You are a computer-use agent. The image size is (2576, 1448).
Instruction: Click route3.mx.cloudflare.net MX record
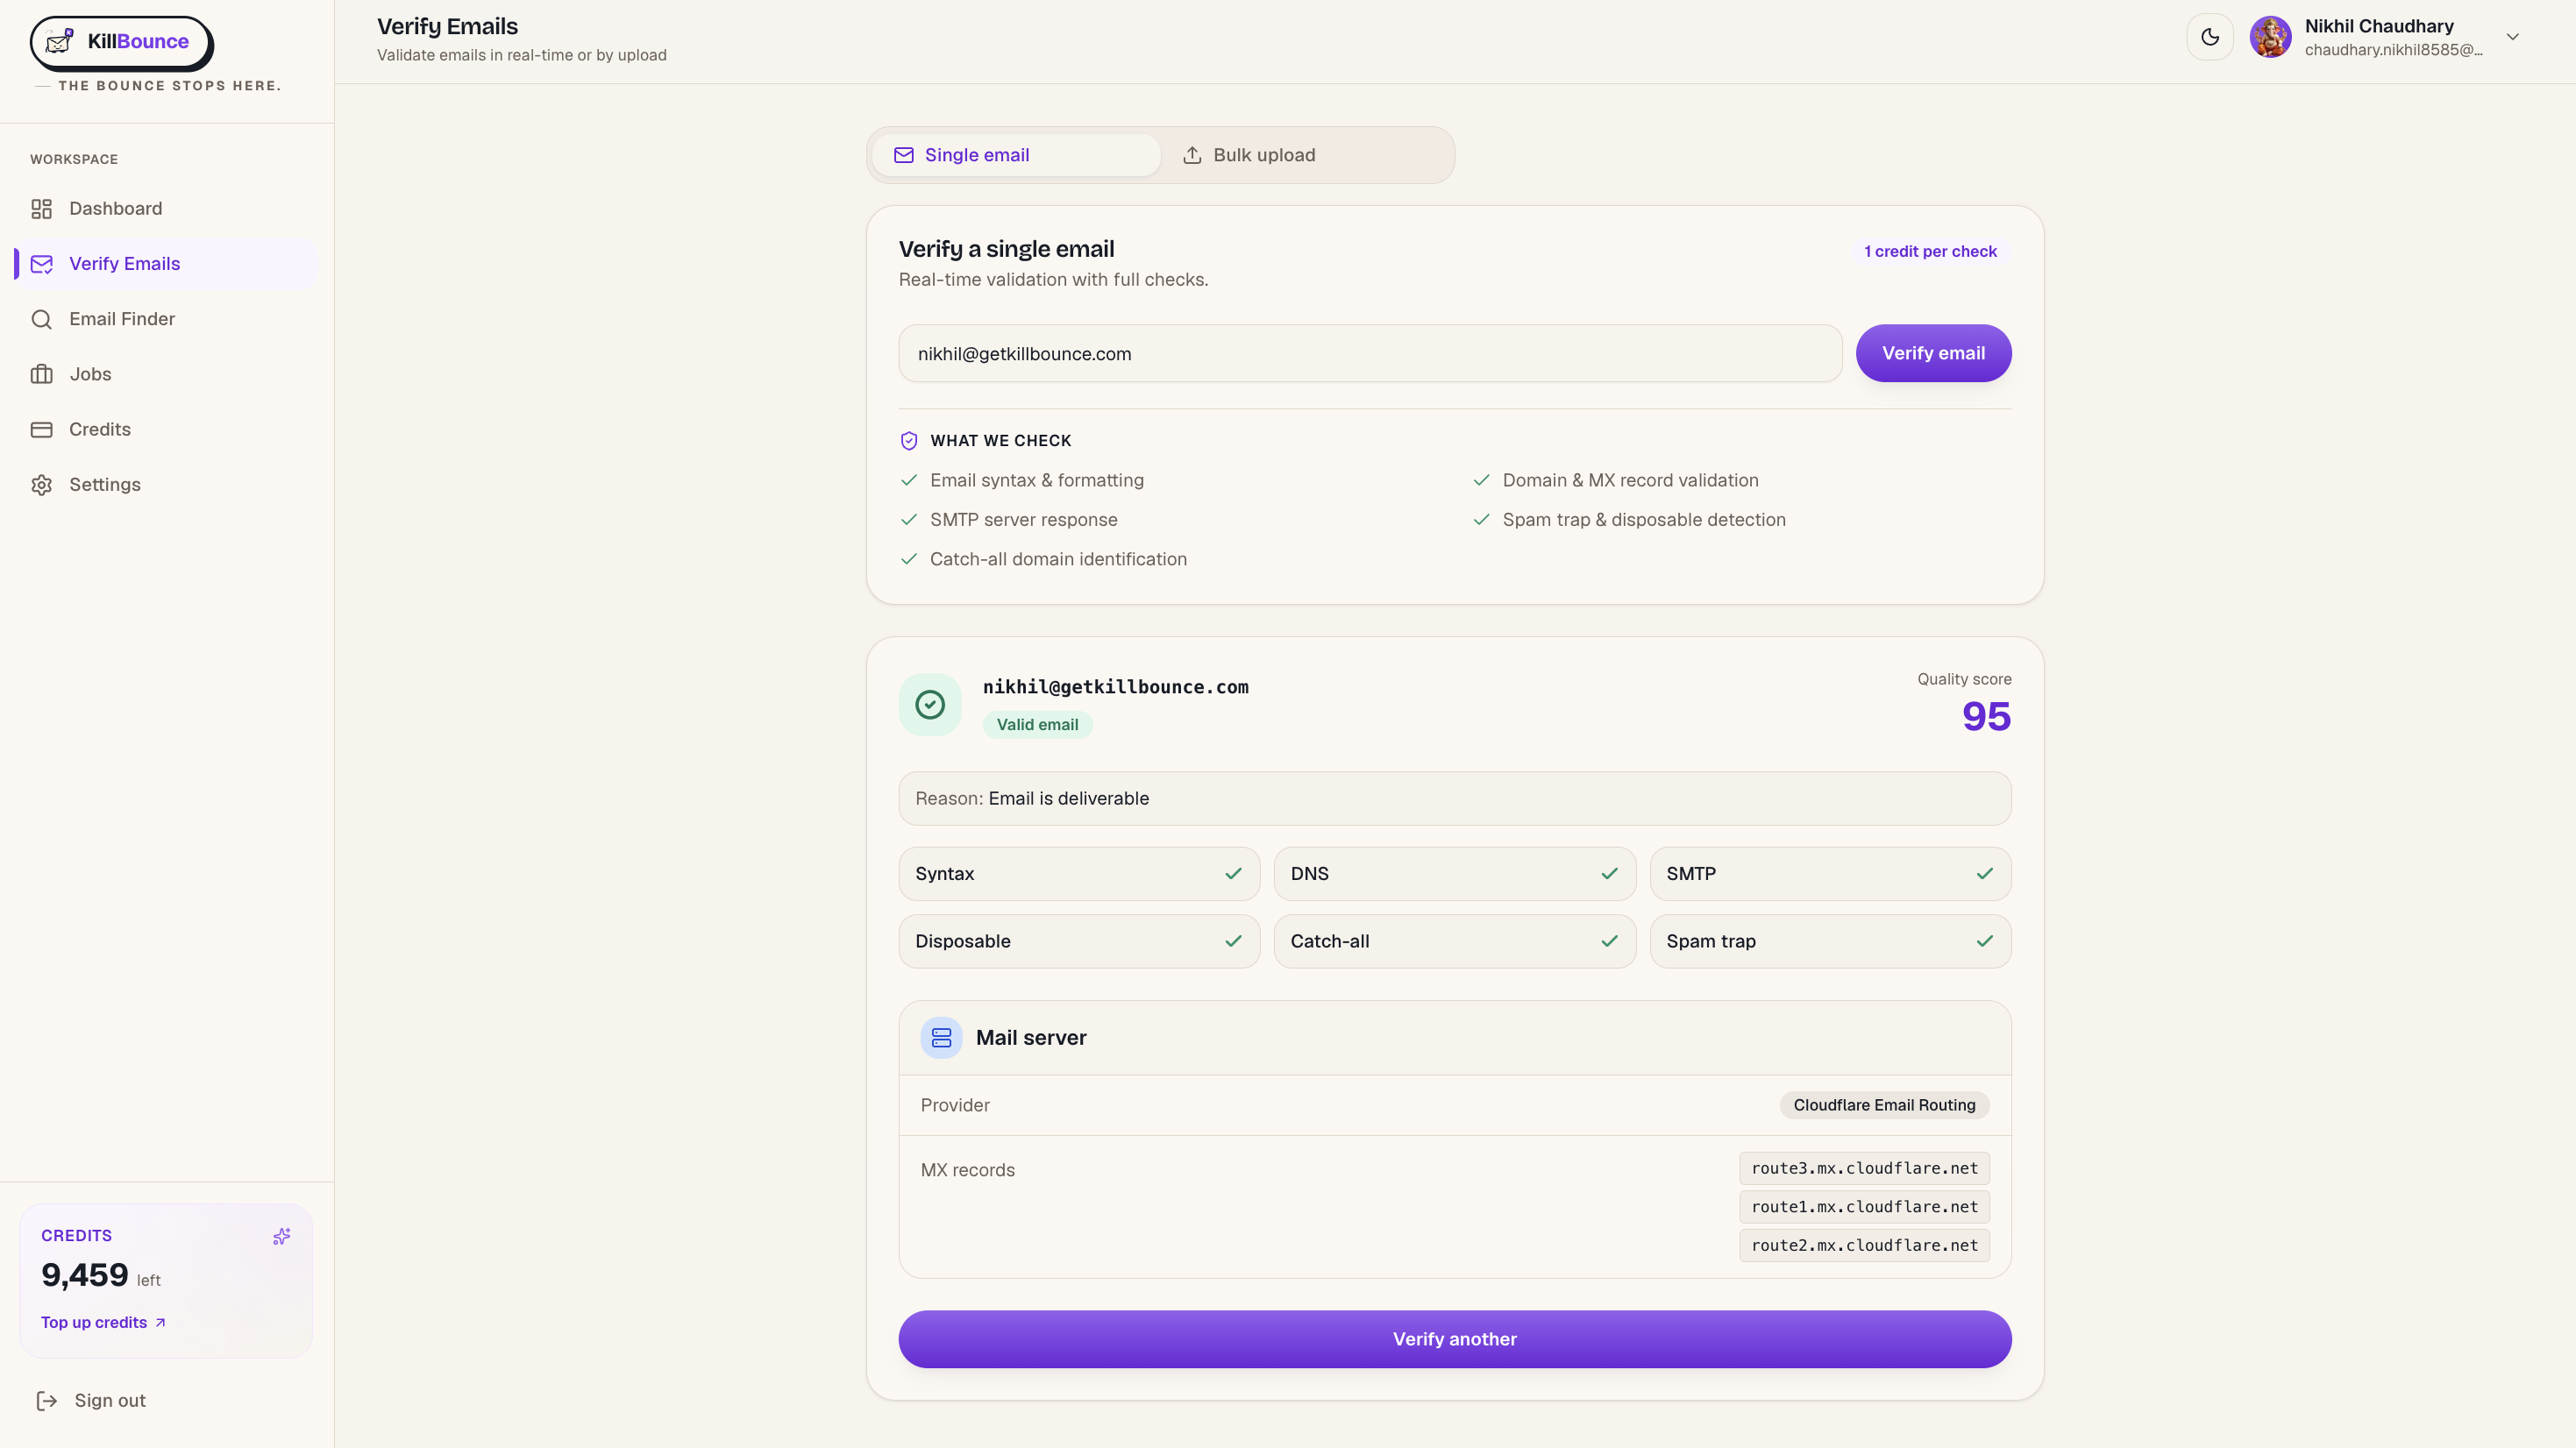[1864, 1168]
